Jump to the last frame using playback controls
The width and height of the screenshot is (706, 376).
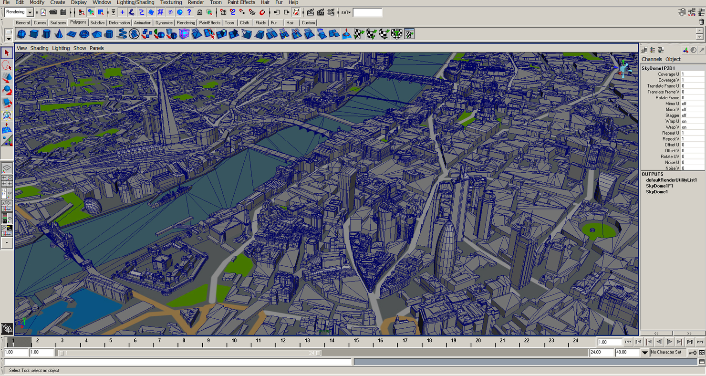coord(700,342)
